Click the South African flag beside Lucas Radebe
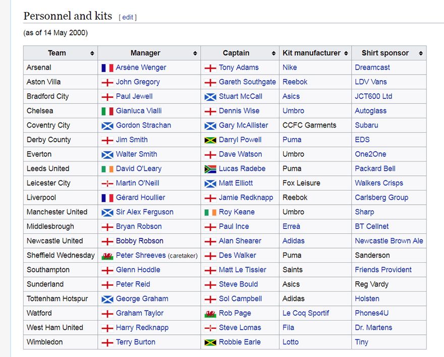The width and height of the screenshot is (444, 357). (x=210, y=169)
